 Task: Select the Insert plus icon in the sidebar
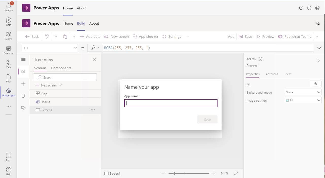23,83
